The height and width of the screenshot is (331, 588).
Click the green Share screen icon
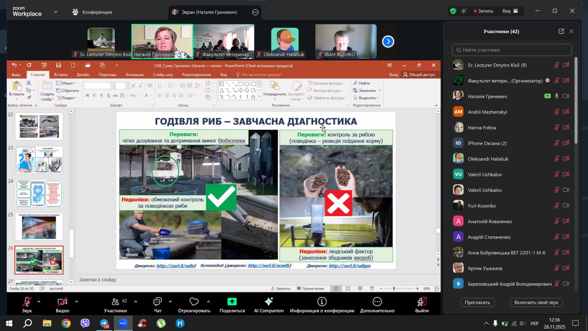coord(232,302)
